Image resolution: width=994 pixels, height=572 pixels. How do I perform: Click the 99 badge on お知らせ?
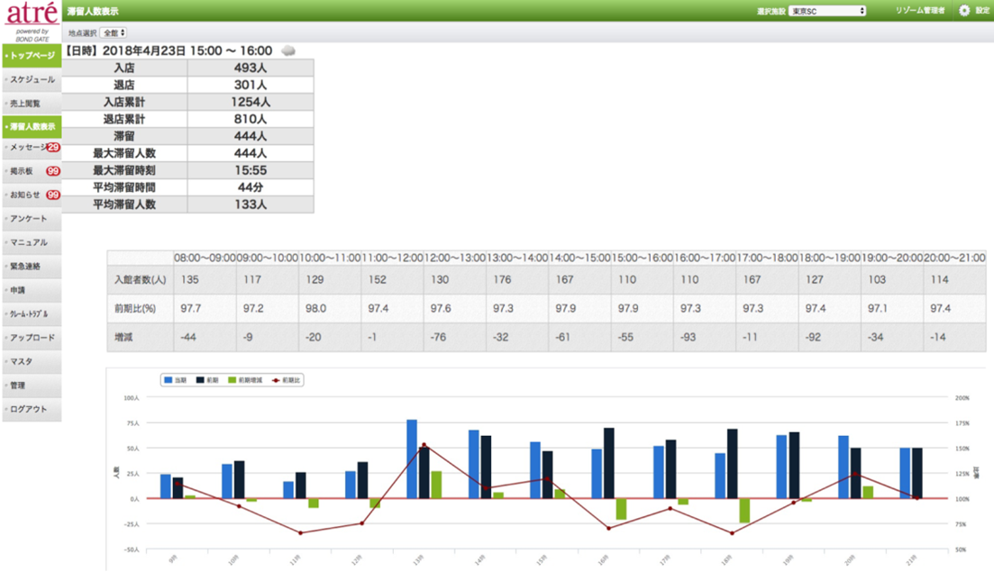point(53,195)
